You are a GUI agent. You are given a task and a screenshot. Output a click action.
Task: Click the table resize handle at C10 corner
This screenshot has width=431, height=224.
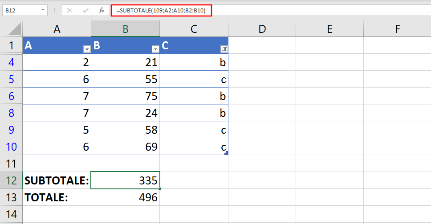[227, 153]
